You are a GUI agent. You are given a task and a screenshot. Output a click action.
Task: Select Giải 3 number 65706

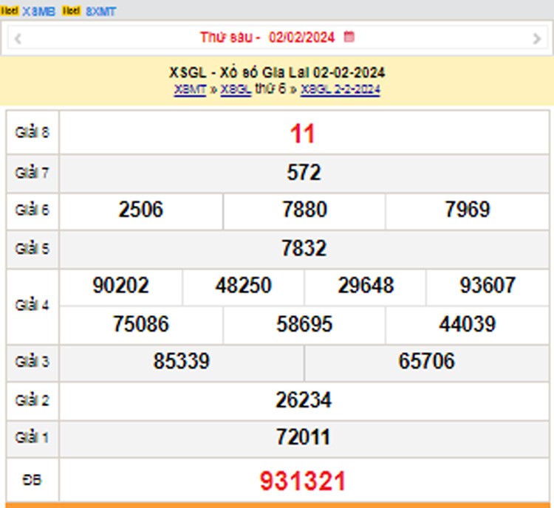pyautogui.click(x=426, y=361)
